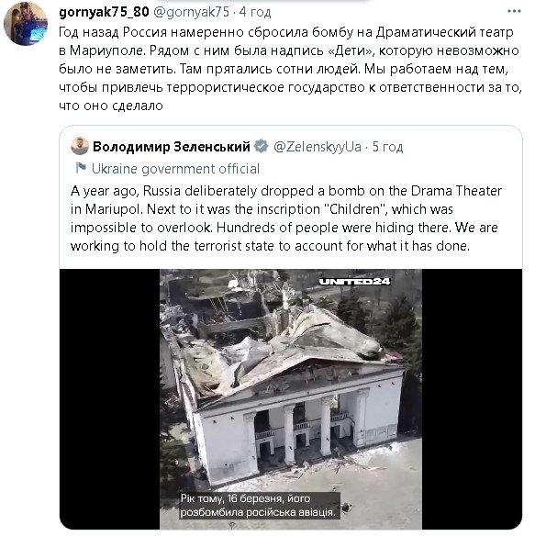Image resolution: width=535 pixels, height=536 pixels.
Task: Play the destroyed theater video
Action: (291, 399)
